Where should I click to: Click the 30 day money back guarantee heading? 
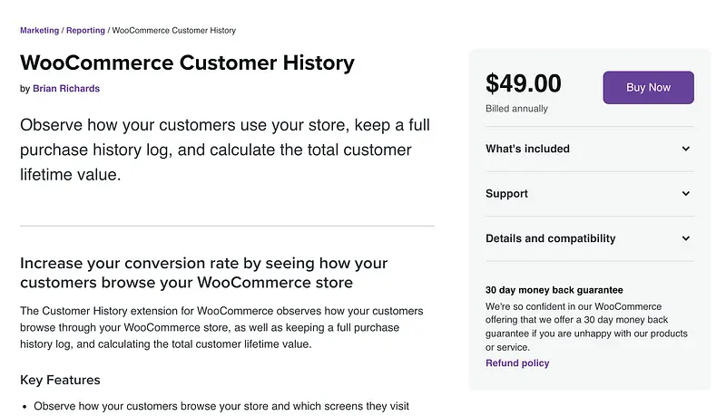554,291
